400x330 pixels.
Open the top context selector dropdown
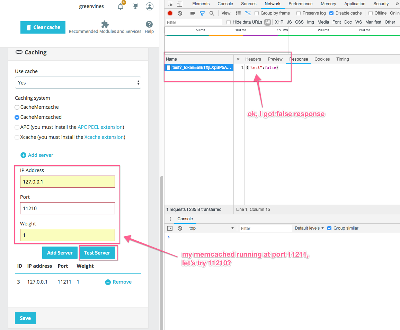click(x=211, y=228)
